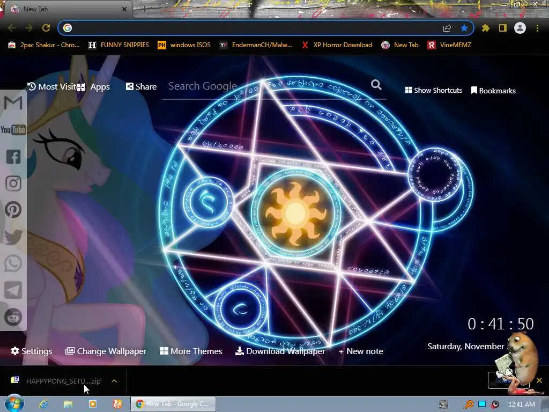Go back using the back arrow
549x412 pixels.
[12, 28]
